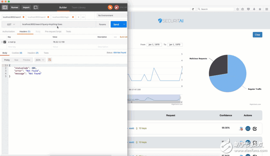Open the No Environment dropdown

111,16
